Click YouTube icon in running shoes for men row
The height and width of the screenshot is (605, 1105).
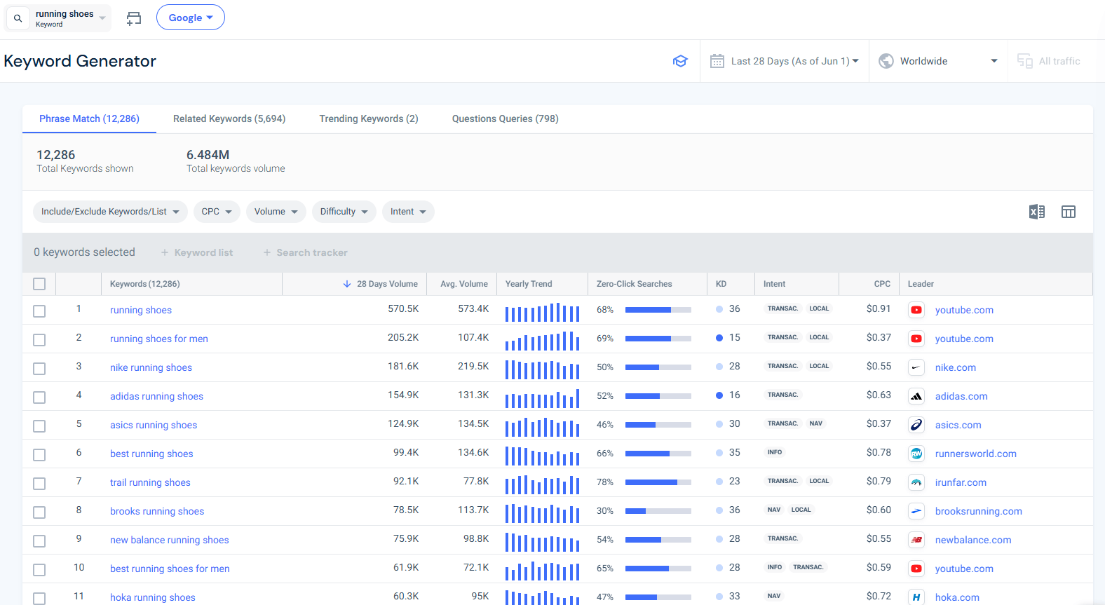(916, 339)
